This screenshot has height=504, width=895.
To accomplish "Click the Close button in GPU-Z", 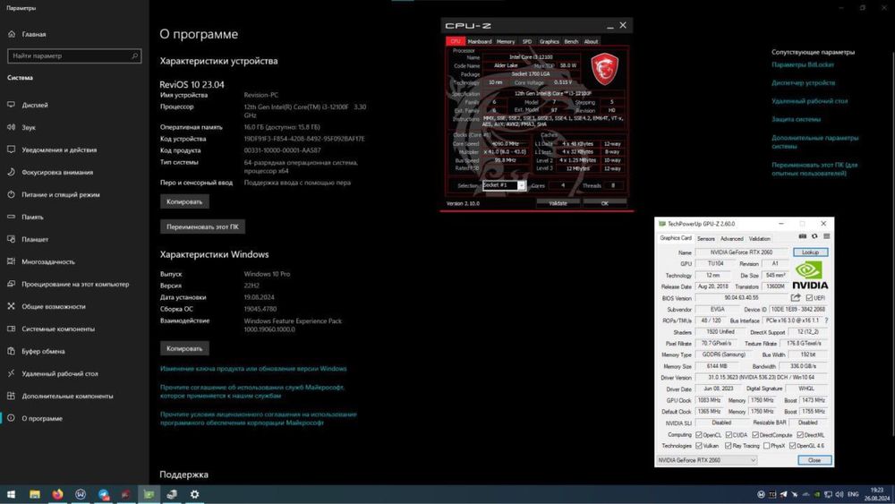I will (814, 460).
